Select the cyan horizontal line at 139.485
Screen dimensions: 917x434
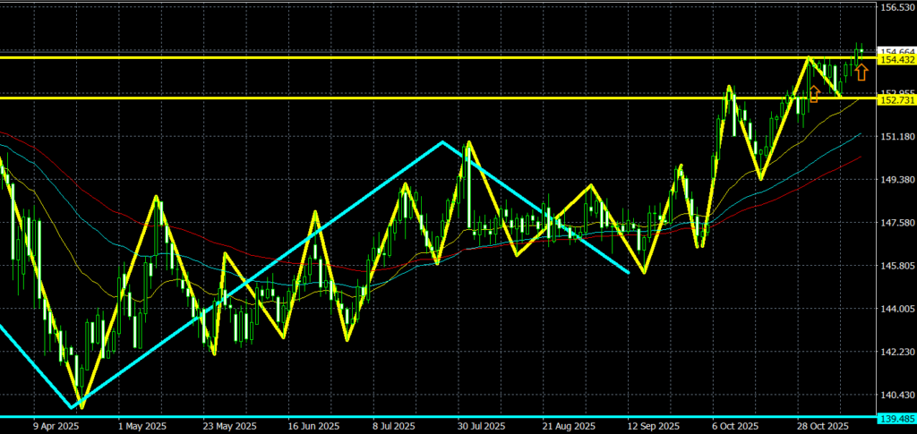pyautogui.click(x=448, y=417)
